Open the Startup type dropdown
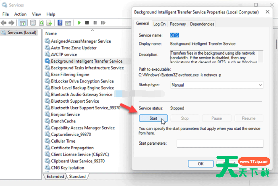Screen dimensions: 278x186 click(217, 85)
